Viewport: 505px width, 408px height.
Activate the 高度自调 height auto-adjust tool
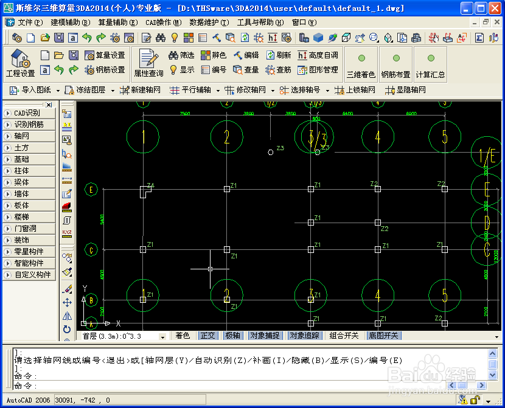[318, 55]
